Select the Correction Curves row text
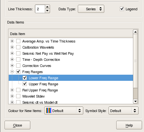144x132 pixels. point(37,66)
